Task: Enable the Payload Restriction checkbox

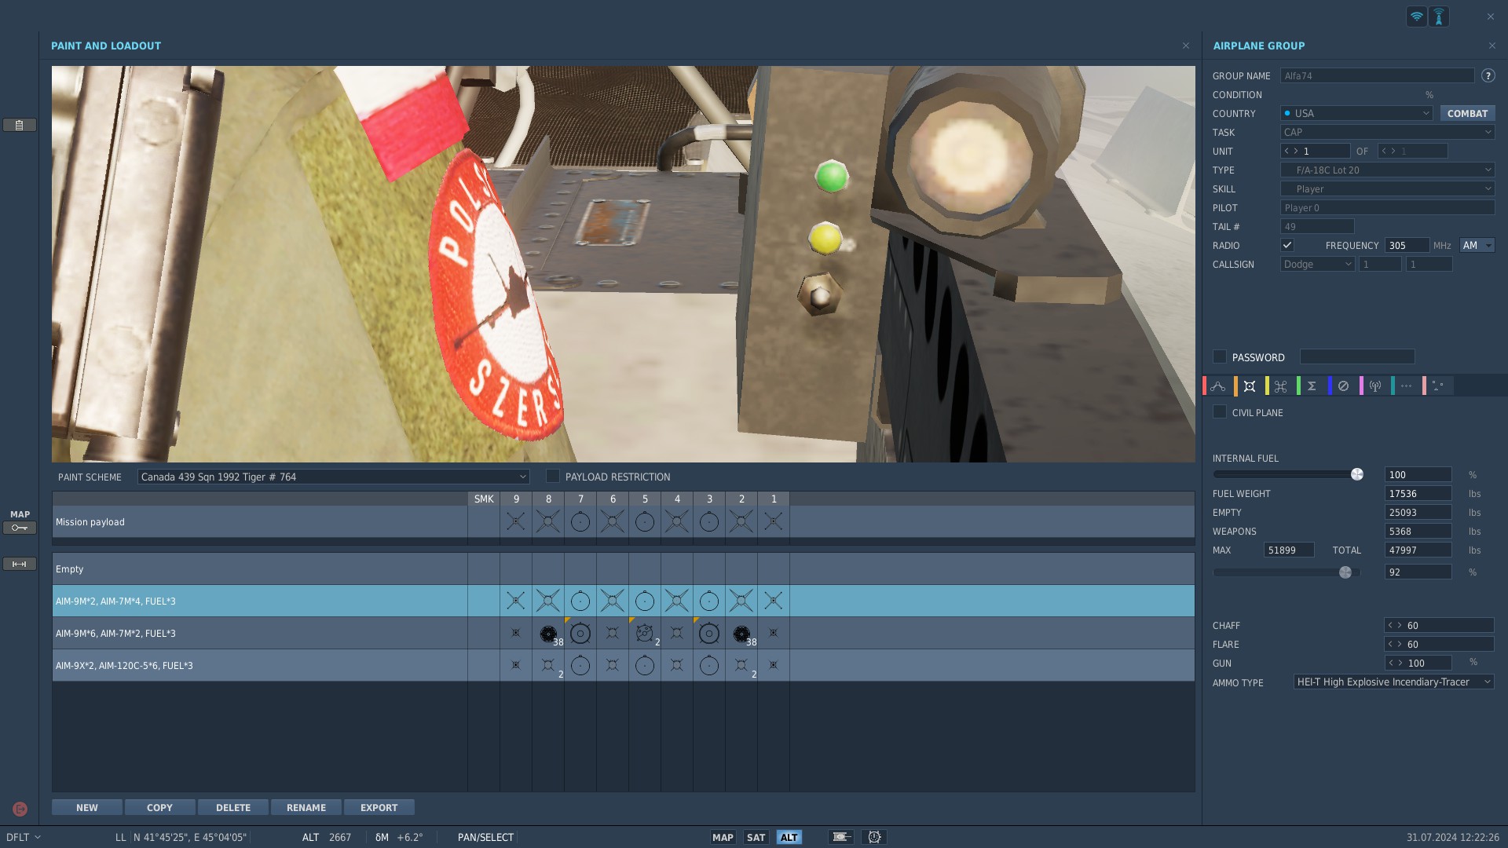Action: coord(553,477)
